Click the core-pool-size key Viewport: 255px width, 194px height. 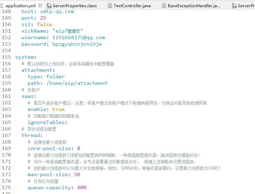click(50, 148)
